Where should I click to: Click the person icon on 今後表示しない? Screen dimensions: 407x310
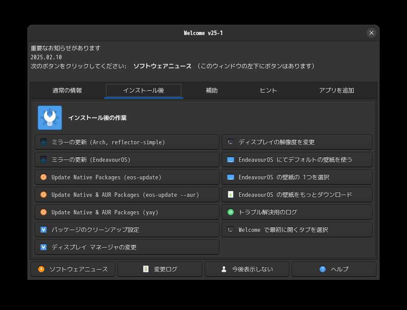click(224, 269)
